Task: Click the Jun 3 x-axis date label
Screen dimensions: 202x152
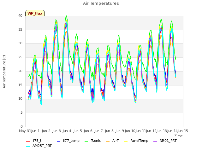Action: click(x=56, y=131)
